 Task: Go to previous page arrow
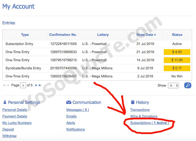pos(8,85)
